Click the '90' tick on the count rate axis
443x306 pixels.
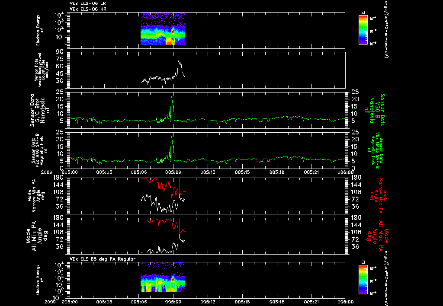click(x=60, y=52)
